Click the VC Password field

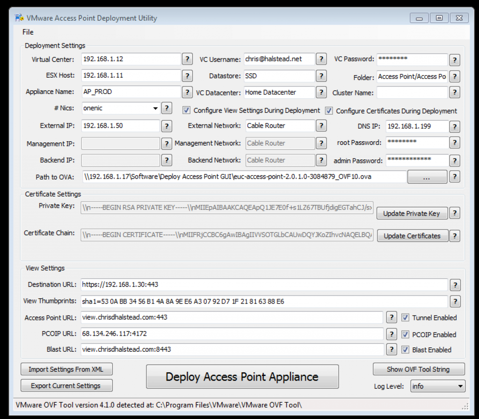coord(412,59)
